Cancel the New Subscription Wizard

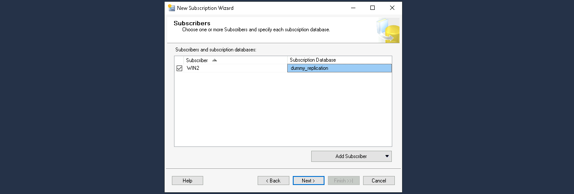click(x=379, y=181)
